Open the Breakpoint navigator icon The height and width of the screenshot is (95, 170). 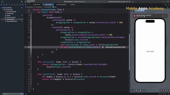pyautogui.click(x=20, y=5)
